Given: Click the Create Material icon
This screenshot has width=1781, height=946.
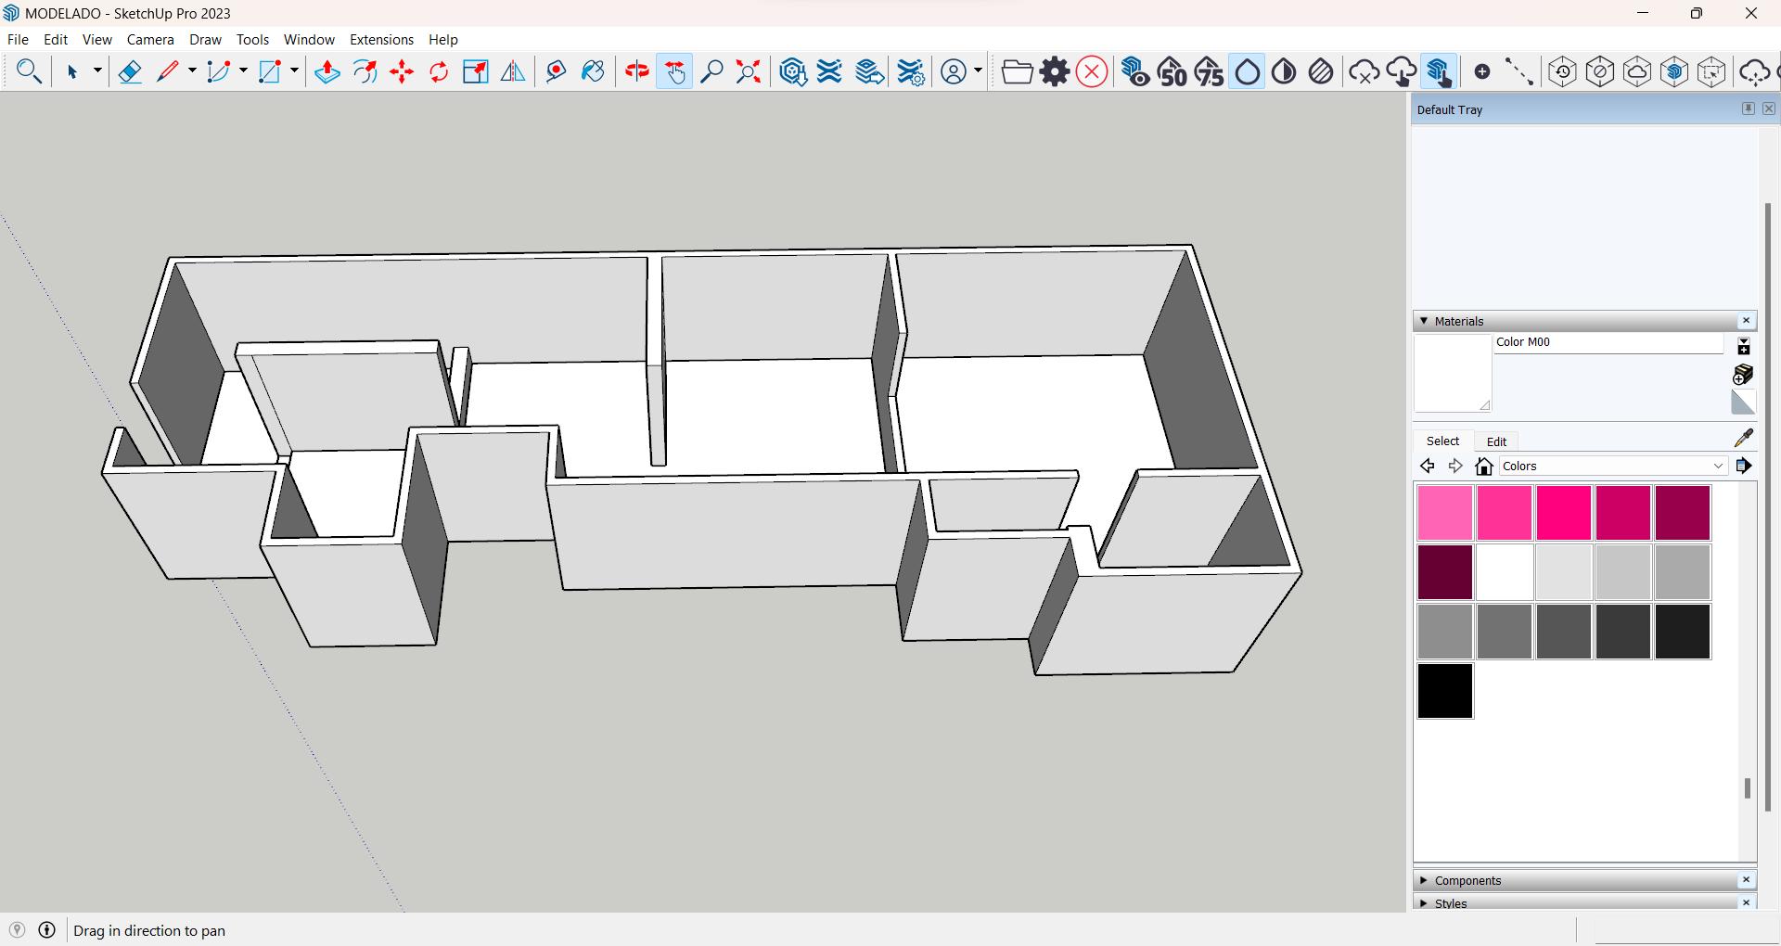Looking at the screenshot, I should (1743, 374).
